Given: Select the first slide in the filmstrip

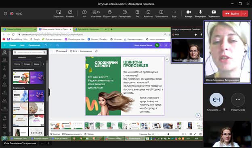Looking at the screenshot, I should [x=55, y=126].
